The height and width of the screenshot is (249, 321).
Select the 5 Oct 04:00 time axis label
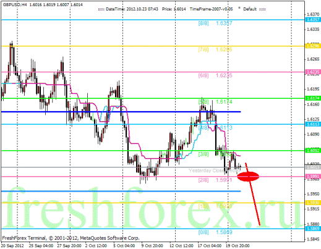[x=124, y=246]
